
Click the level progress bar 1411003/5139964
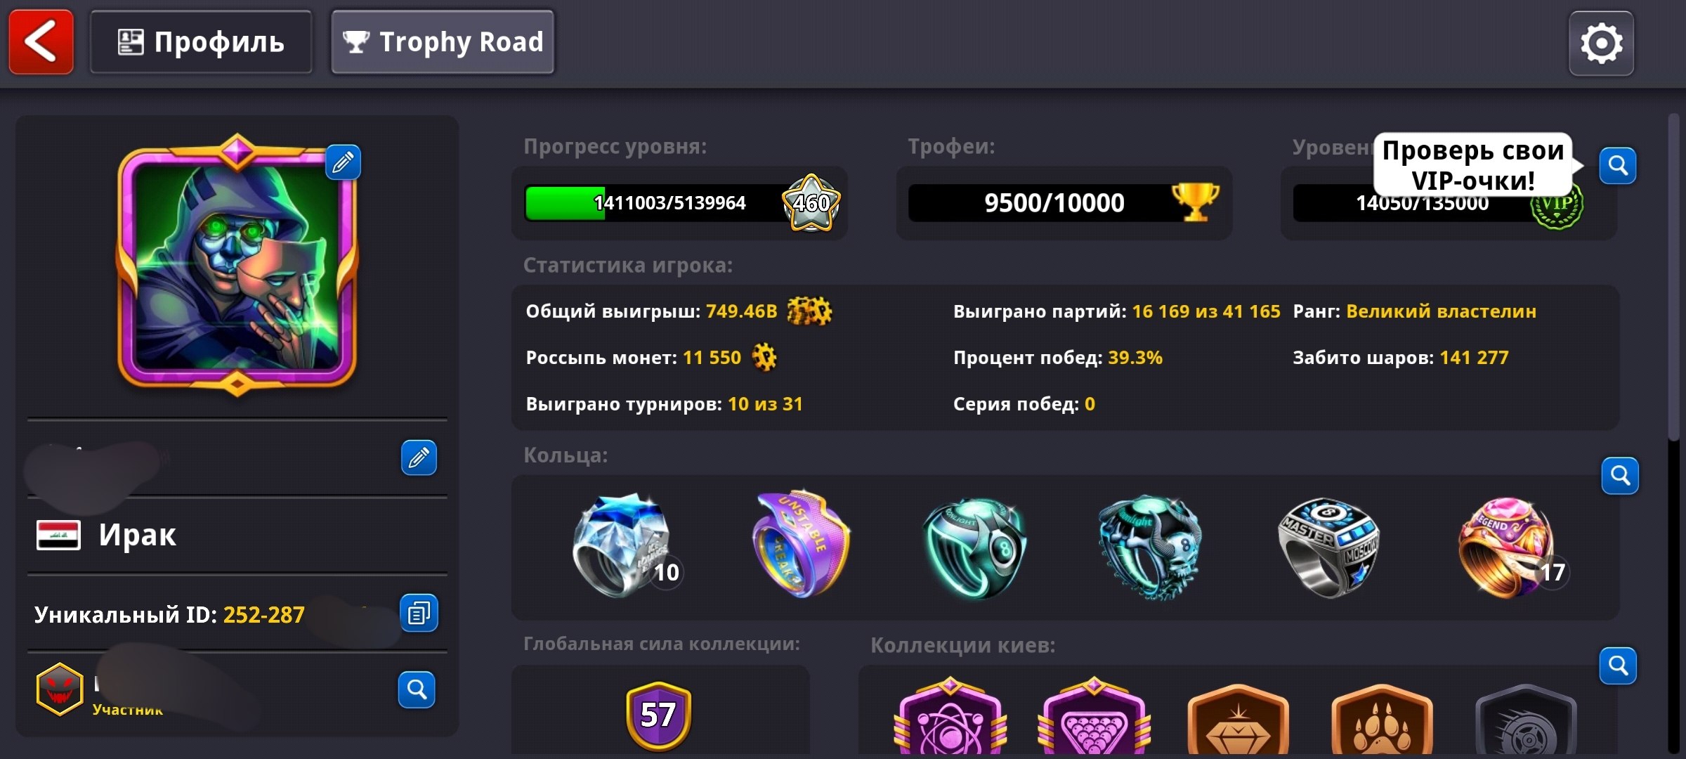click(680, 203)
